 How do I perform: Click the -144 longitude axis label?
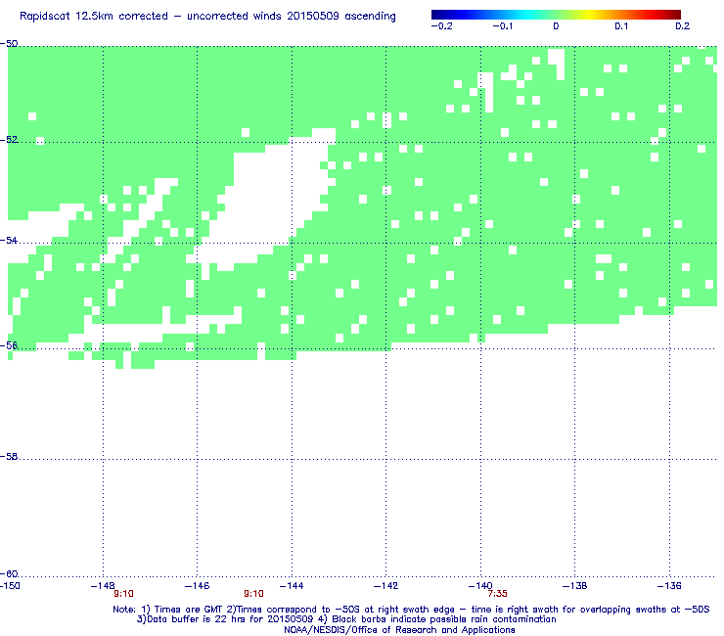click(292, 586)
